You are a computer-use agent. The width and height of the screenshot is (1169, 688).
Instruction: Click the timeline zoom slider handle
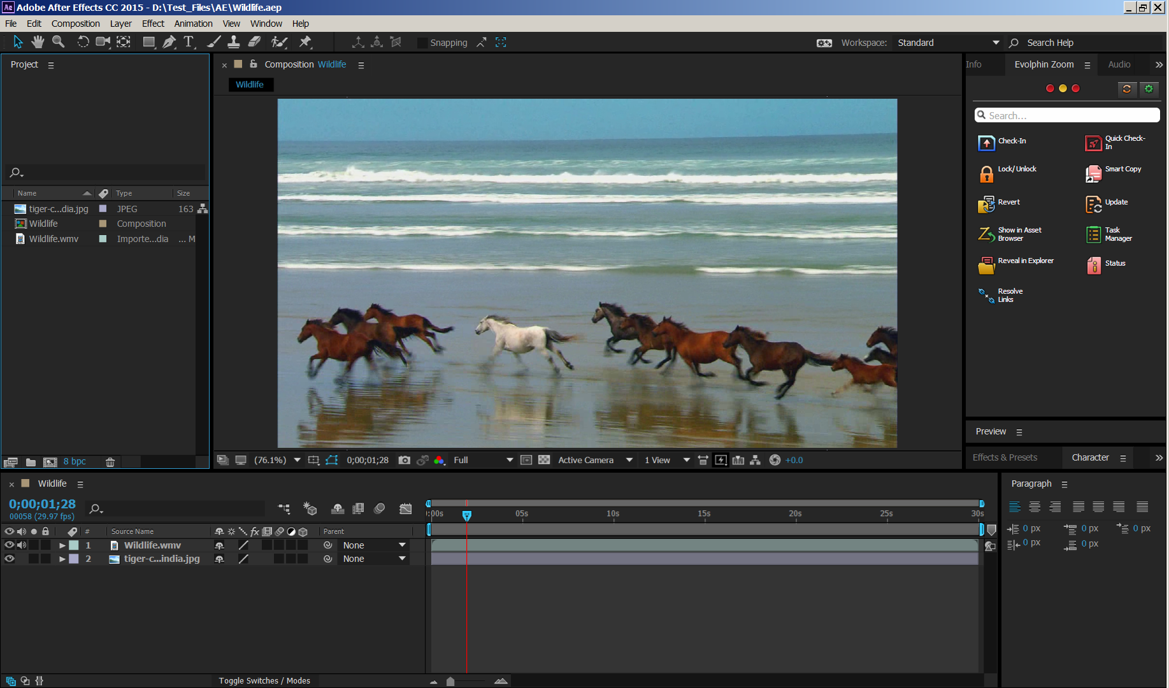[x=450, y=681]
